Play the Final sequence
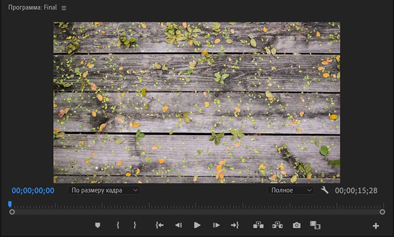This screenshot has width=394, height=237. (197, 225)
